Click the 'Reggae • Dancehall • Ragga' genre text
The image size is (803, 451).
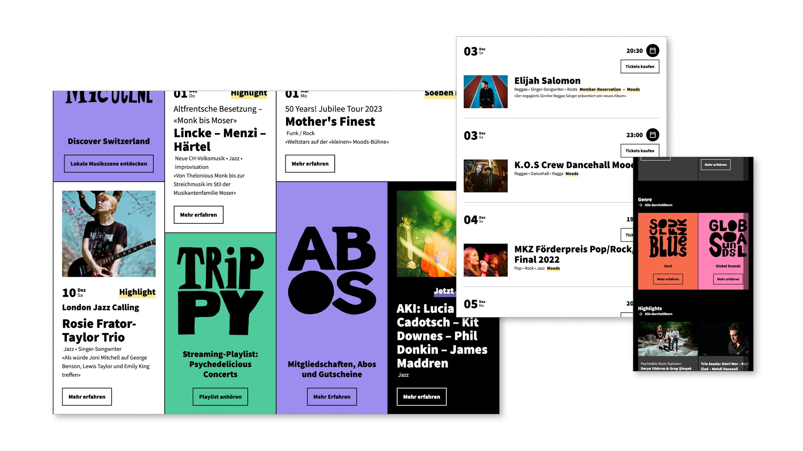[x=539, y=174]
